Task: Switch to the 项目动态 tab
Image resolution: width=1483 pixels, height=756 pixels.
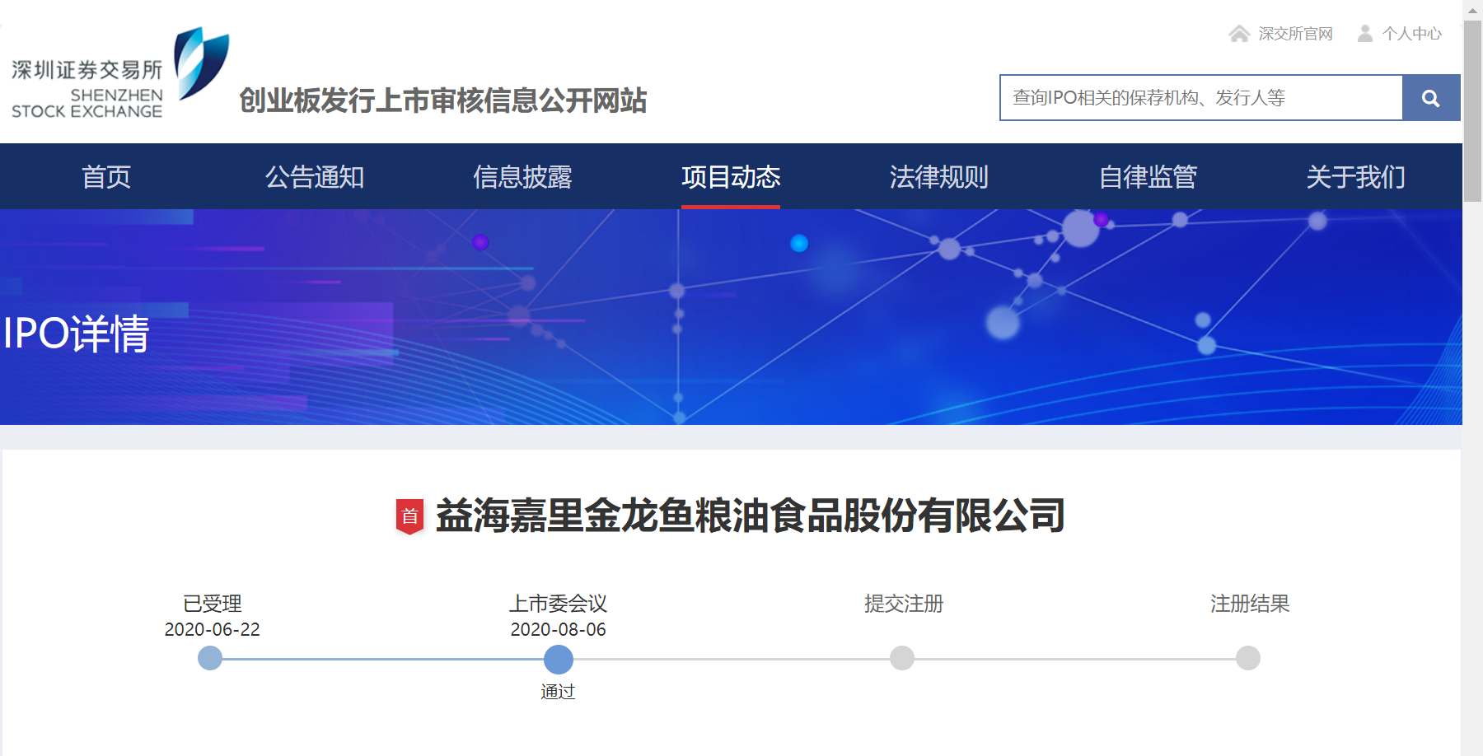Action: [x=731, y=177]
